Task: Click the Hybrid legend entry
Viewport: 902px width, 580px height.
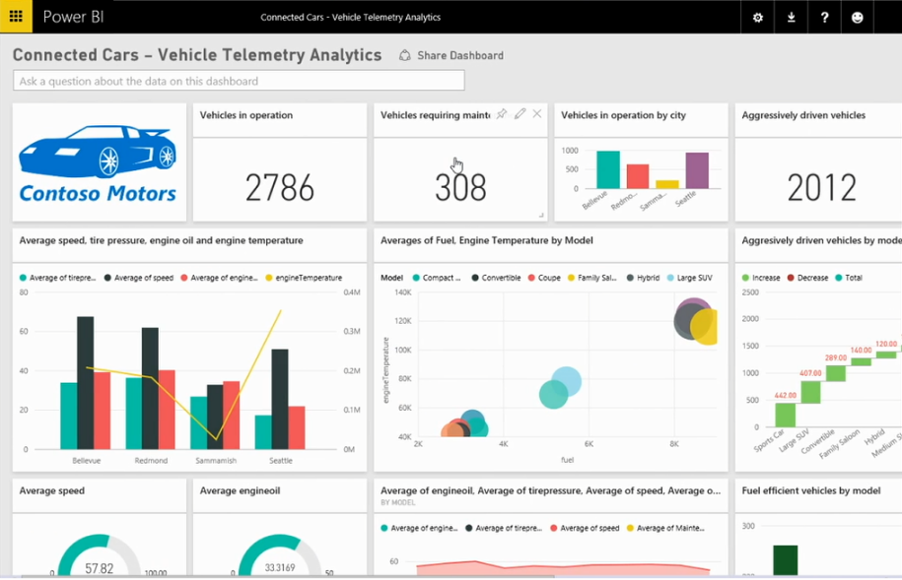Action: pos(643,278)
